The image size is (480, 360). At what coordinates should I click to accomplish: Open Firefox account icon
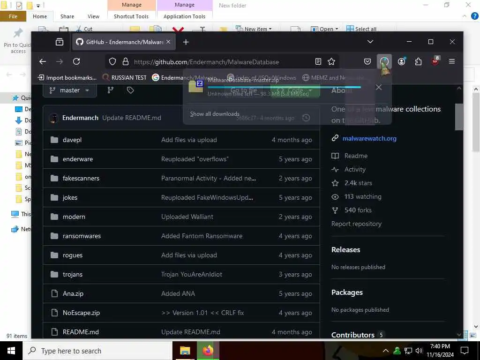(x=402, y=61)
